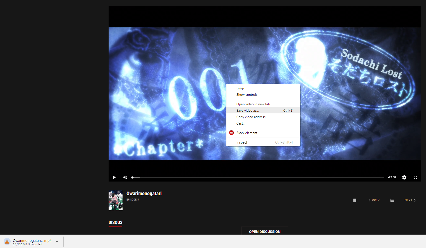Open the Owarimonogatari....mp4 download item
This screenshot has width=426, height=248.
click(x=32, y=242)
